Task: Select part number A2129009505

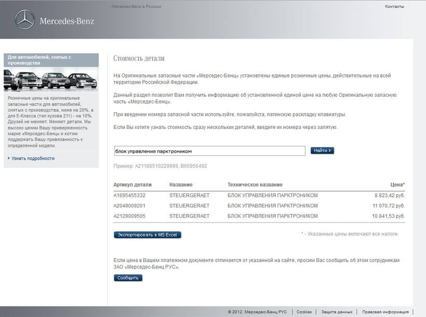Action: [x=129, y=216]
